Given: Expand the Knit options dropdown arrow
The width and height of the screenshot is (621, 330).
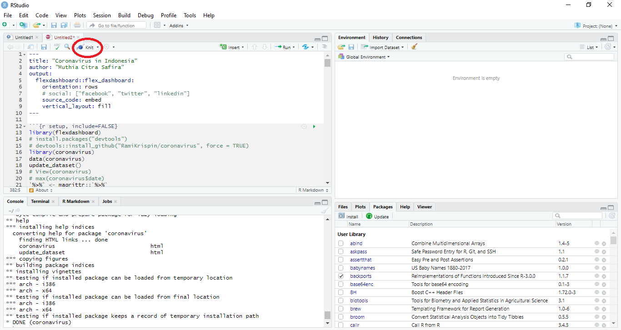Looking at the screenshot, I should (98, 47).
